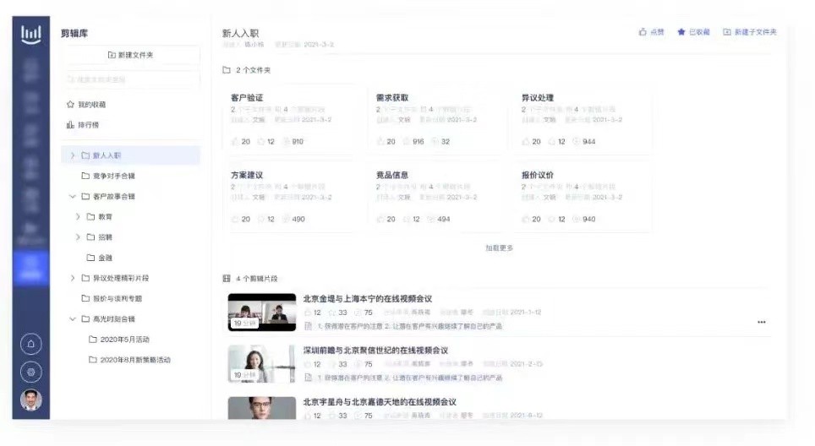This screenshot has width=815, height=446.
Task: Click like icon on 客户验证 card
Action: tap(235, 141)
